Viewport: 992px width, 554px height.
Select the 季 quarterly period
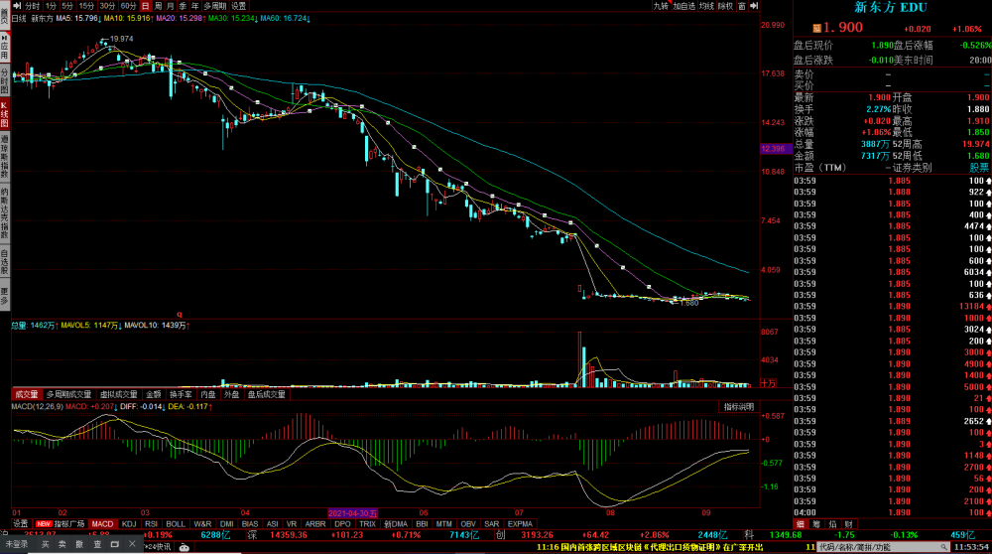pyautogui.click(x=183, y=6)
